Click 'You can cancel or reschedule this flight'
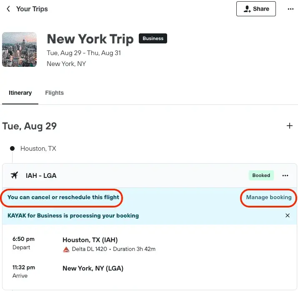Viewport: 298px width, 291px height. click(63, 197)
